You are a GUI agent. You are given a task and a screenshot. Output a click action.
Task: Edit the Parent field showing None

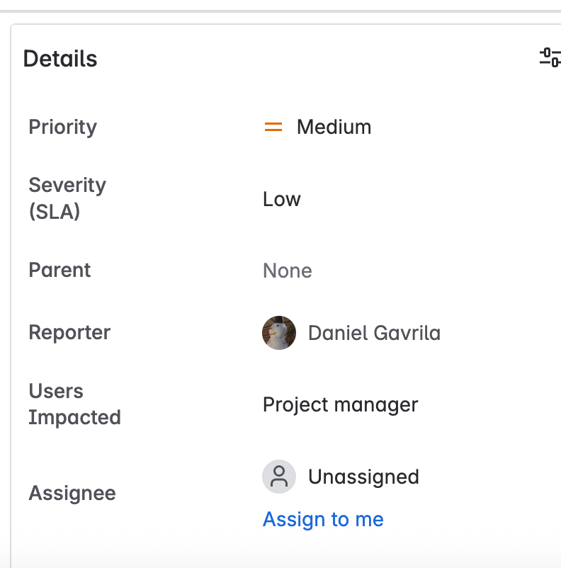[288, 271]
